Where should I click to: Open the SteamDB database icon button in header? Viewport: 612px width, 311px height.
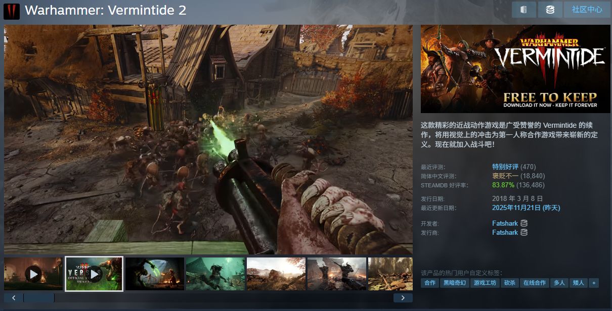click(x=550, y=10)
